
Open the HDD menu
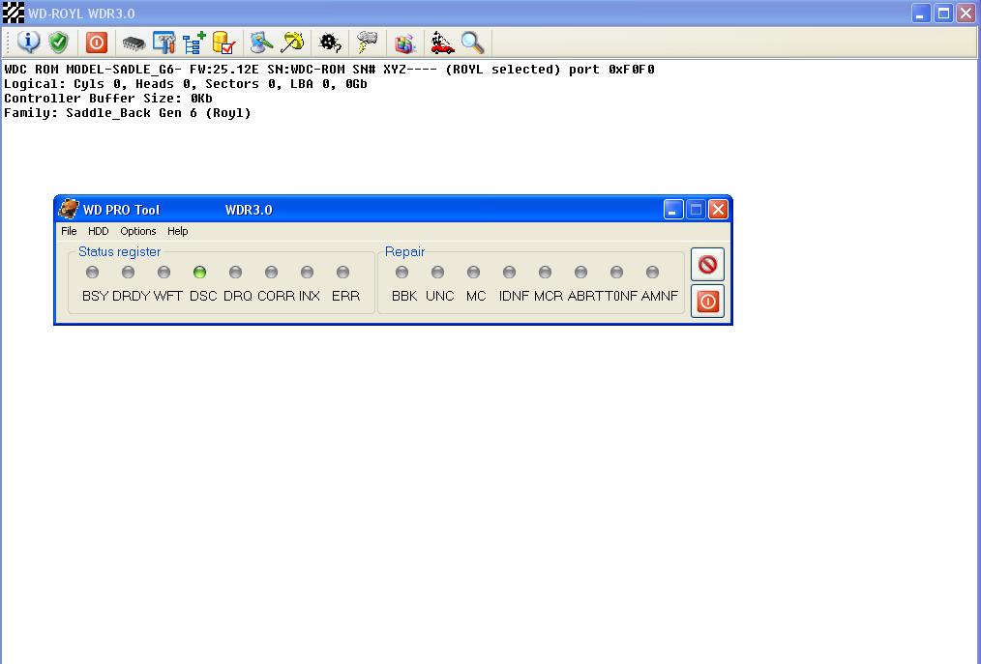99,231
